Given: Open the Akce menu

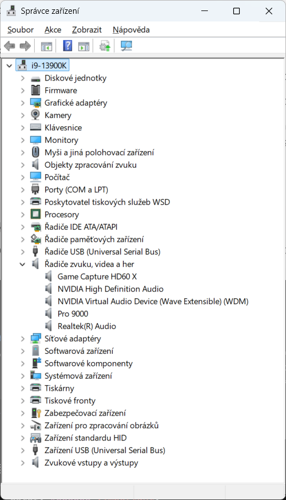Looking at the screenshot, I should coord(53,30).
